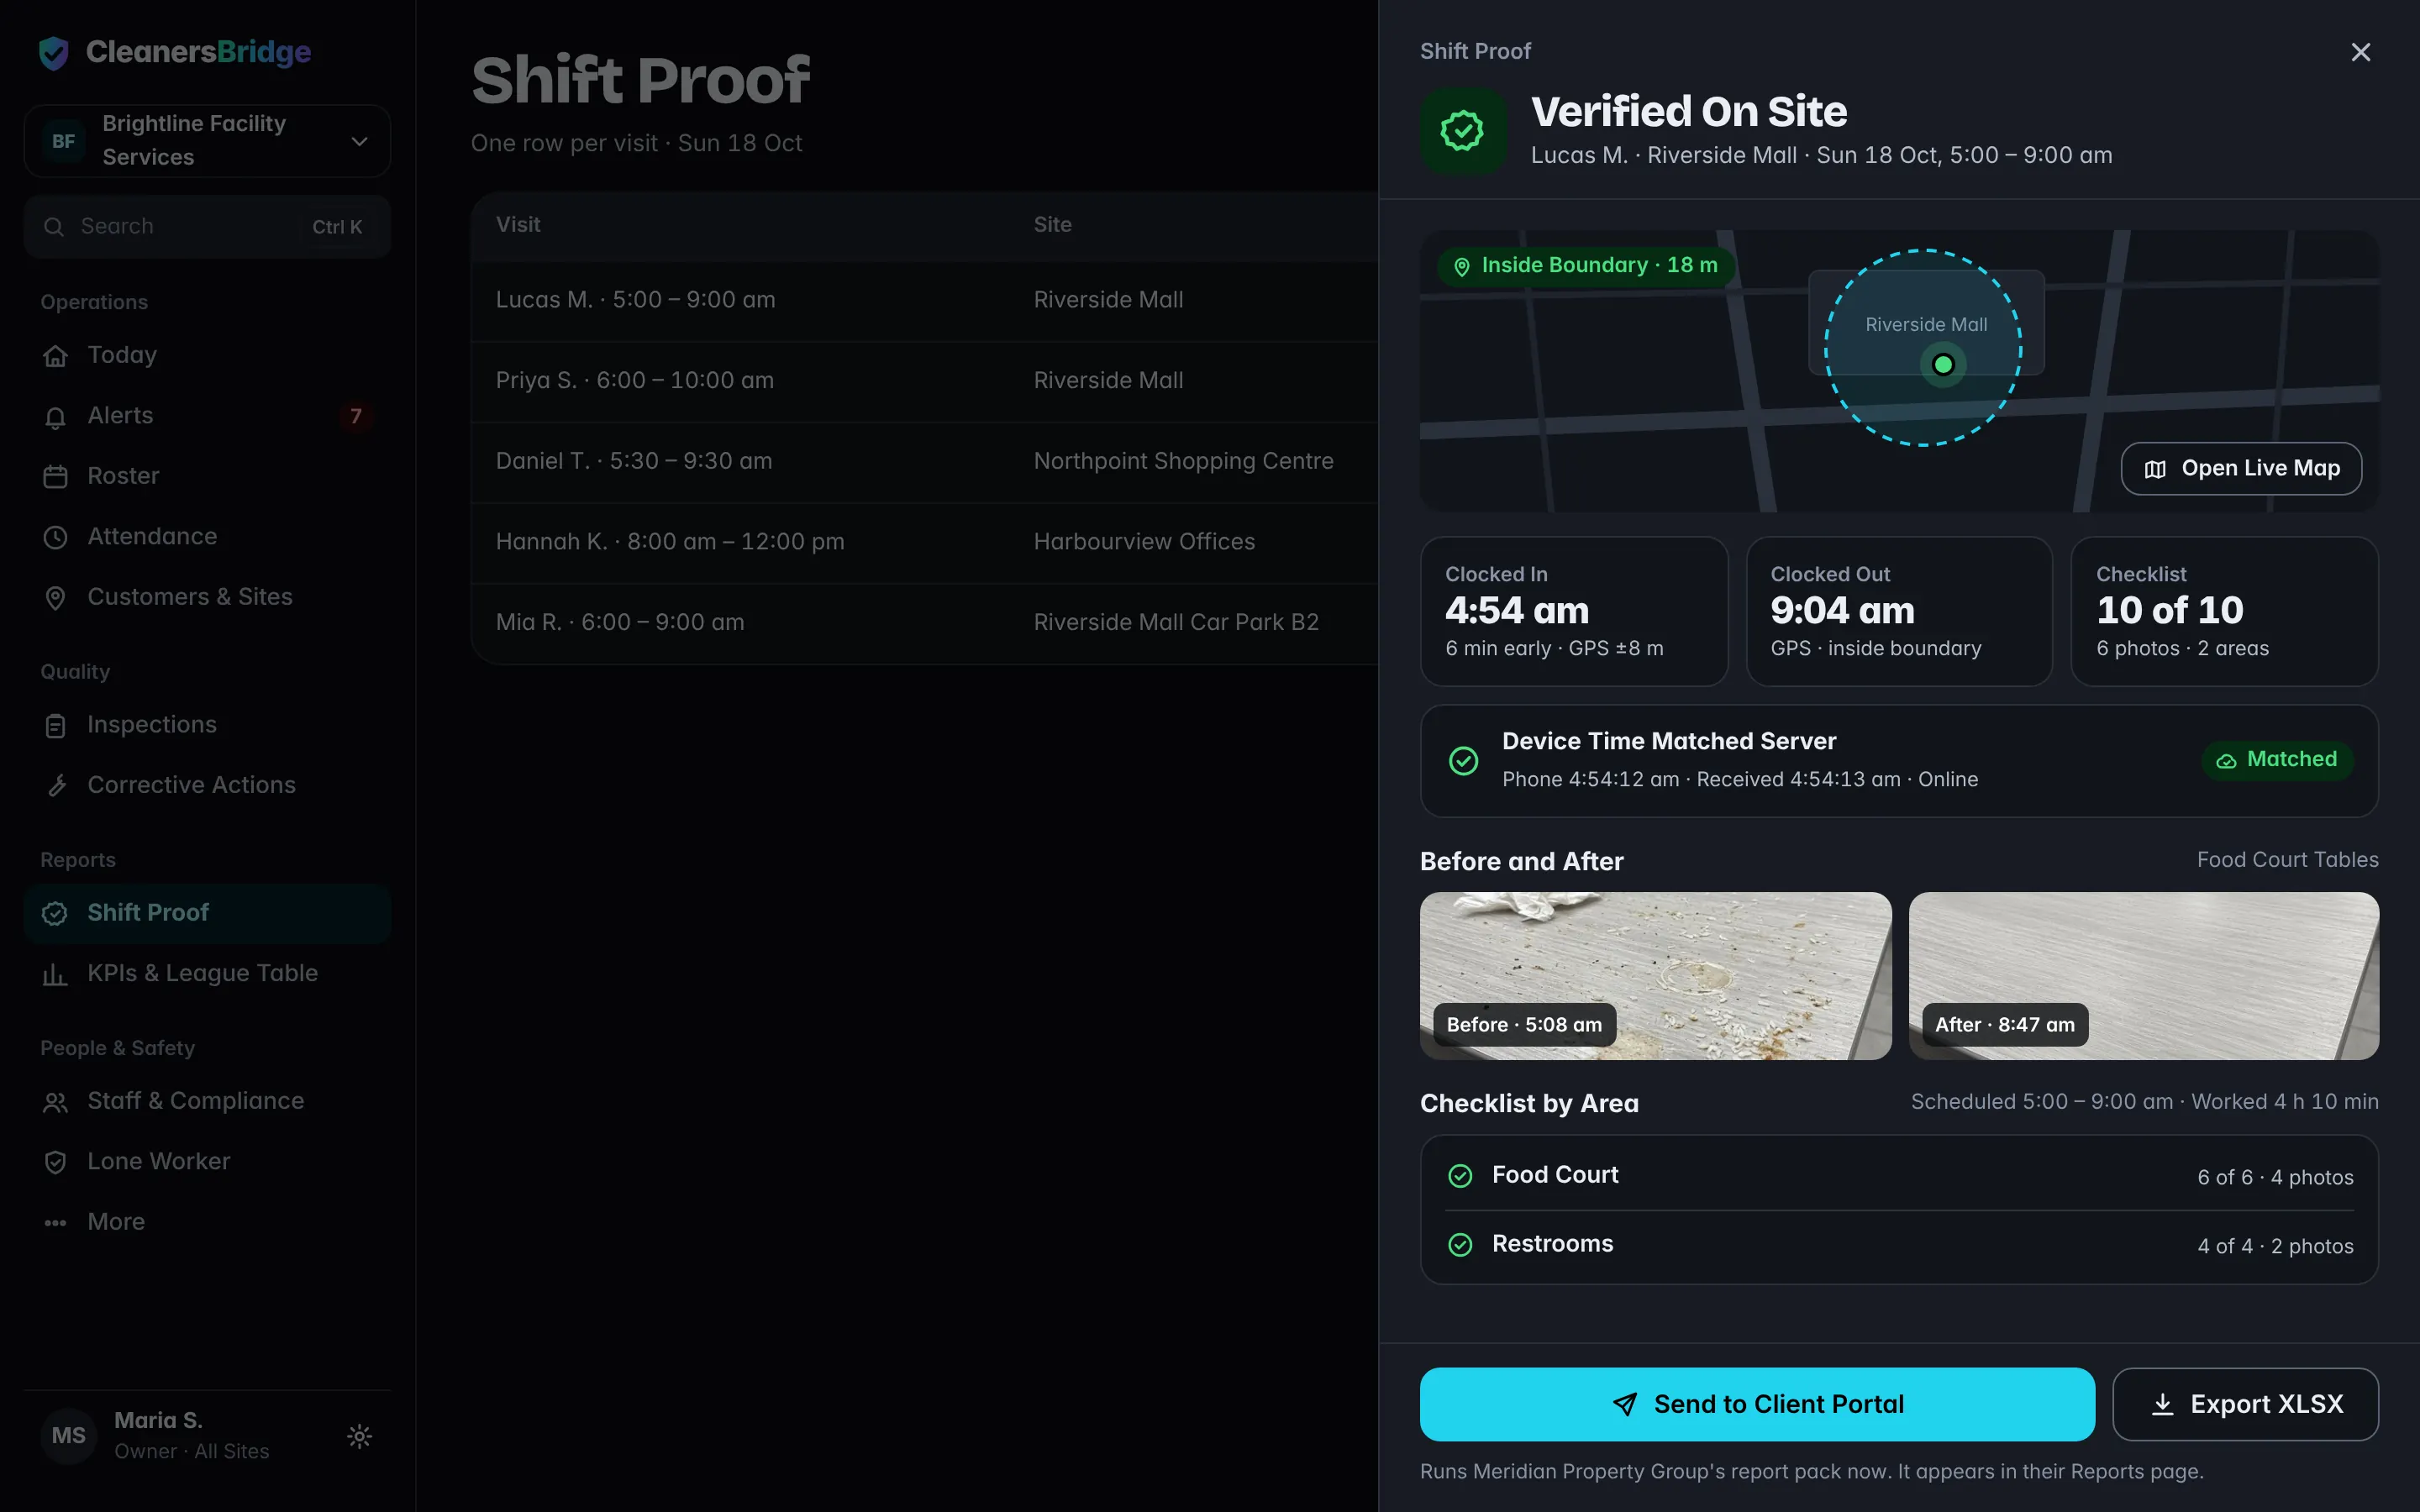Send report to Client Portal
This screenshot has height=1512, width=2420.
click(1757, 1404)
